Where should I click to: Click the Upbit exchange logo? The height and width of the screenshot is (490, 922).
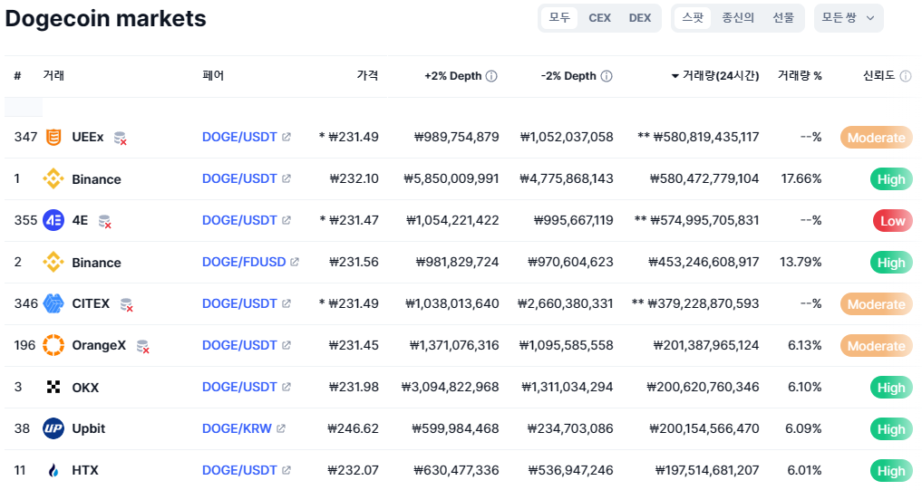click(x=53, y=428)
